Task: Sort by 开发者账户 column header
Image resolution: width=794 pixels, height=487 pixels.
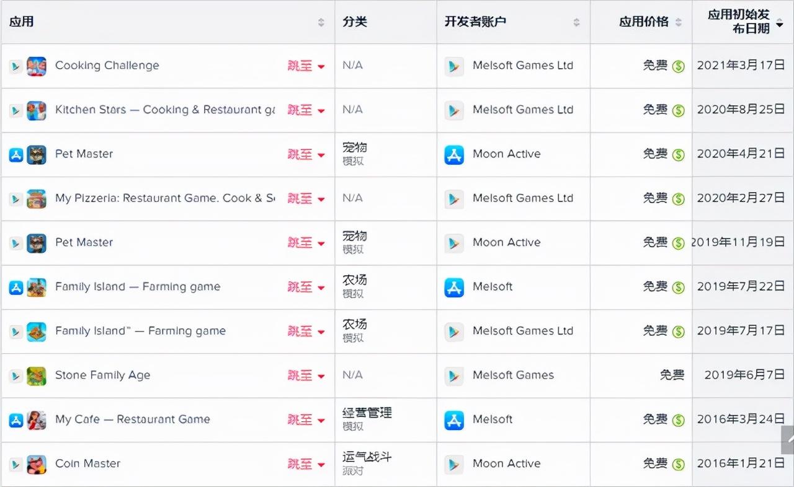Action: pyautogui.click(x=513, y=22)
